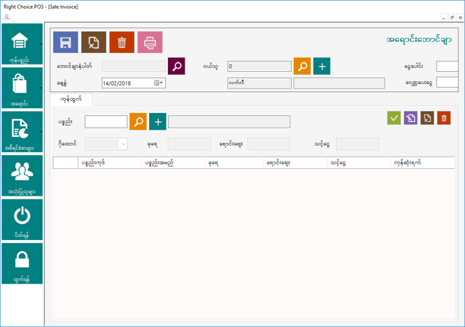Open the warehouse sidebar menu with house icon
Screen dimensions: 465x327
(x=22, y=44)
